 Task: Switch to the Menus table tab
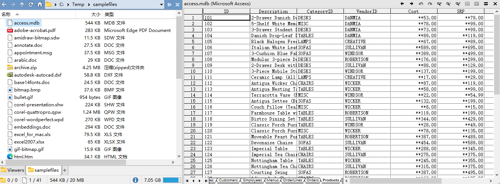pyautogui.click(x=272, y=180)
